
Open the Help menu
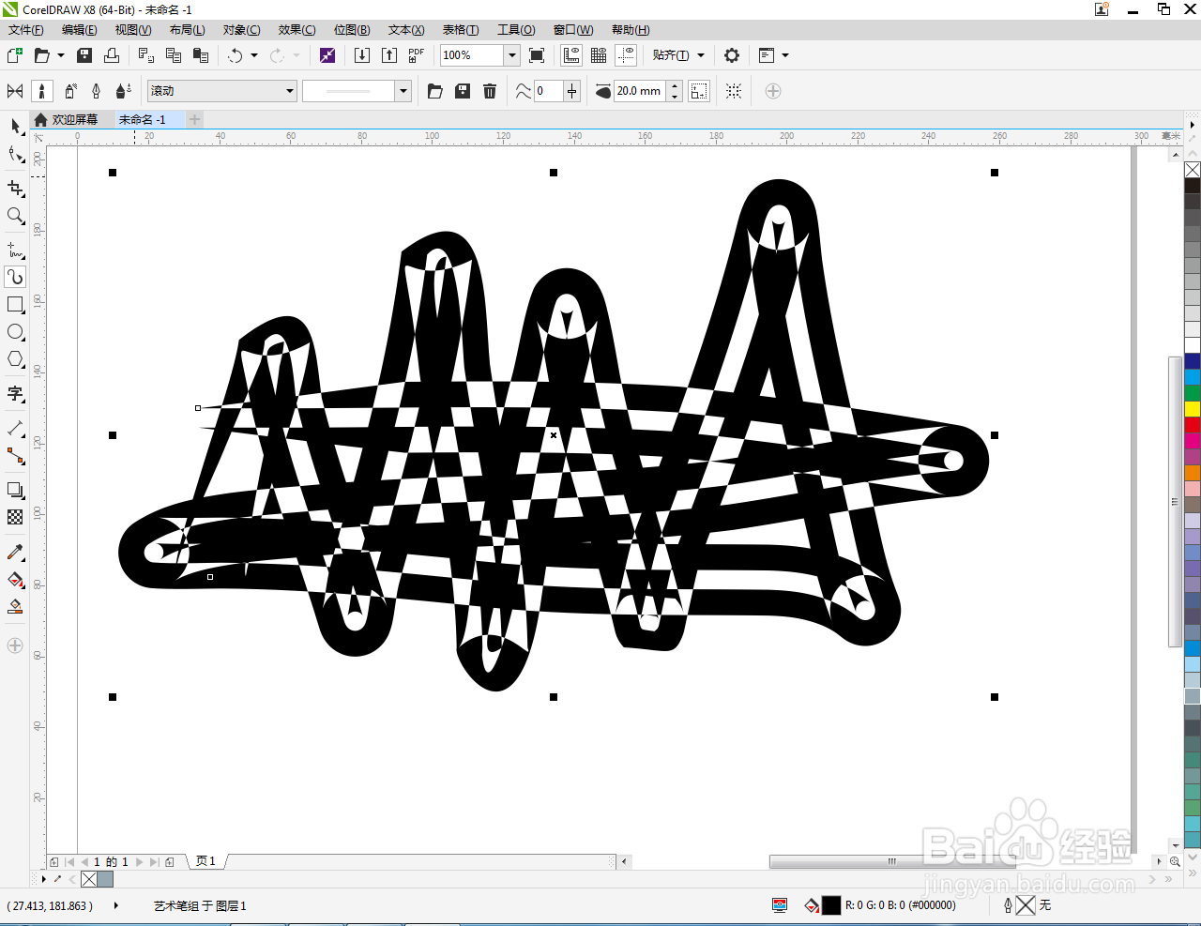pyautogui.click(x=631, y=30)
